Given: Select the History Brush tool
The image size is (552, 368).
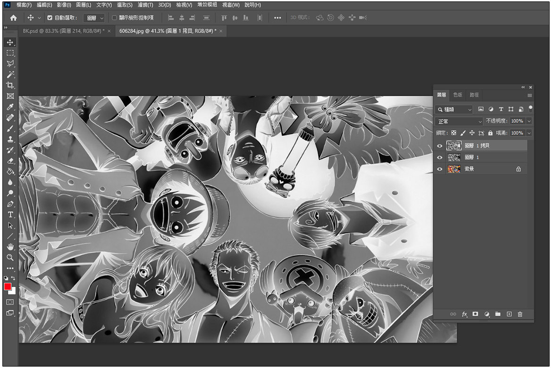Looking at the screenshot, I should (10, 150).
